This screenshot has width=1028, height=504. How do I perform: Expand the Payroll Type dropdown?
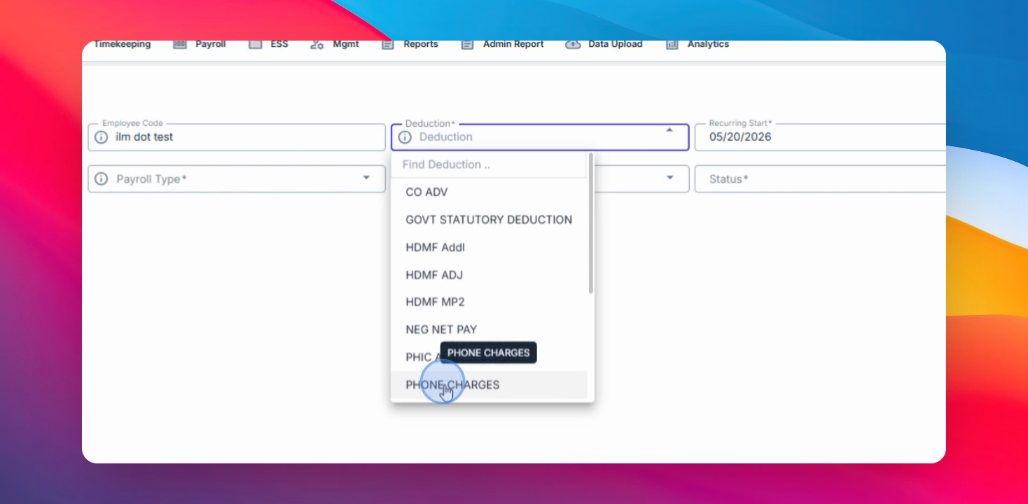click(x=366, y=178)
